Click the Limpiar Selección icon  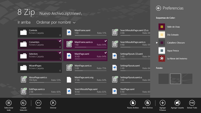(23, 103)
